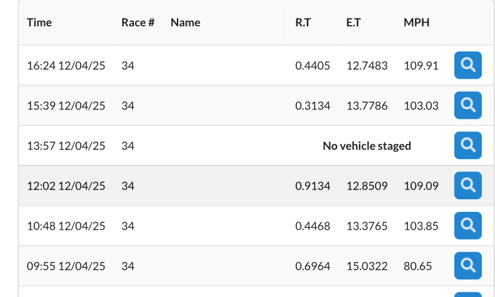Open details for the 16:24 run
The height and width of the screenshot is (297, 495).
point(468,65)
